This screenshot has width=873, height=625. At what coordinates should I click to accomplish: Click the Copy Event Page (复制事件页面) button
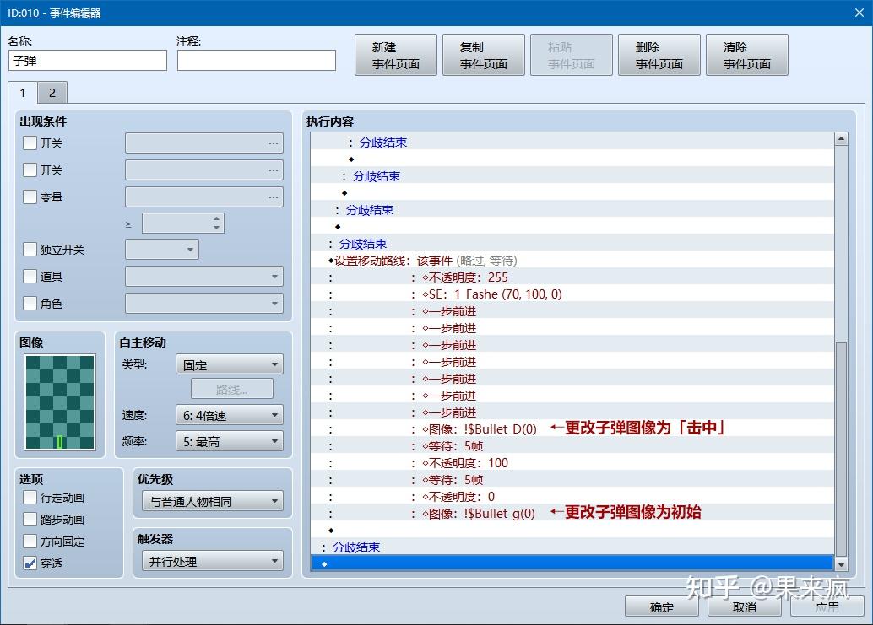pos(484,54)
